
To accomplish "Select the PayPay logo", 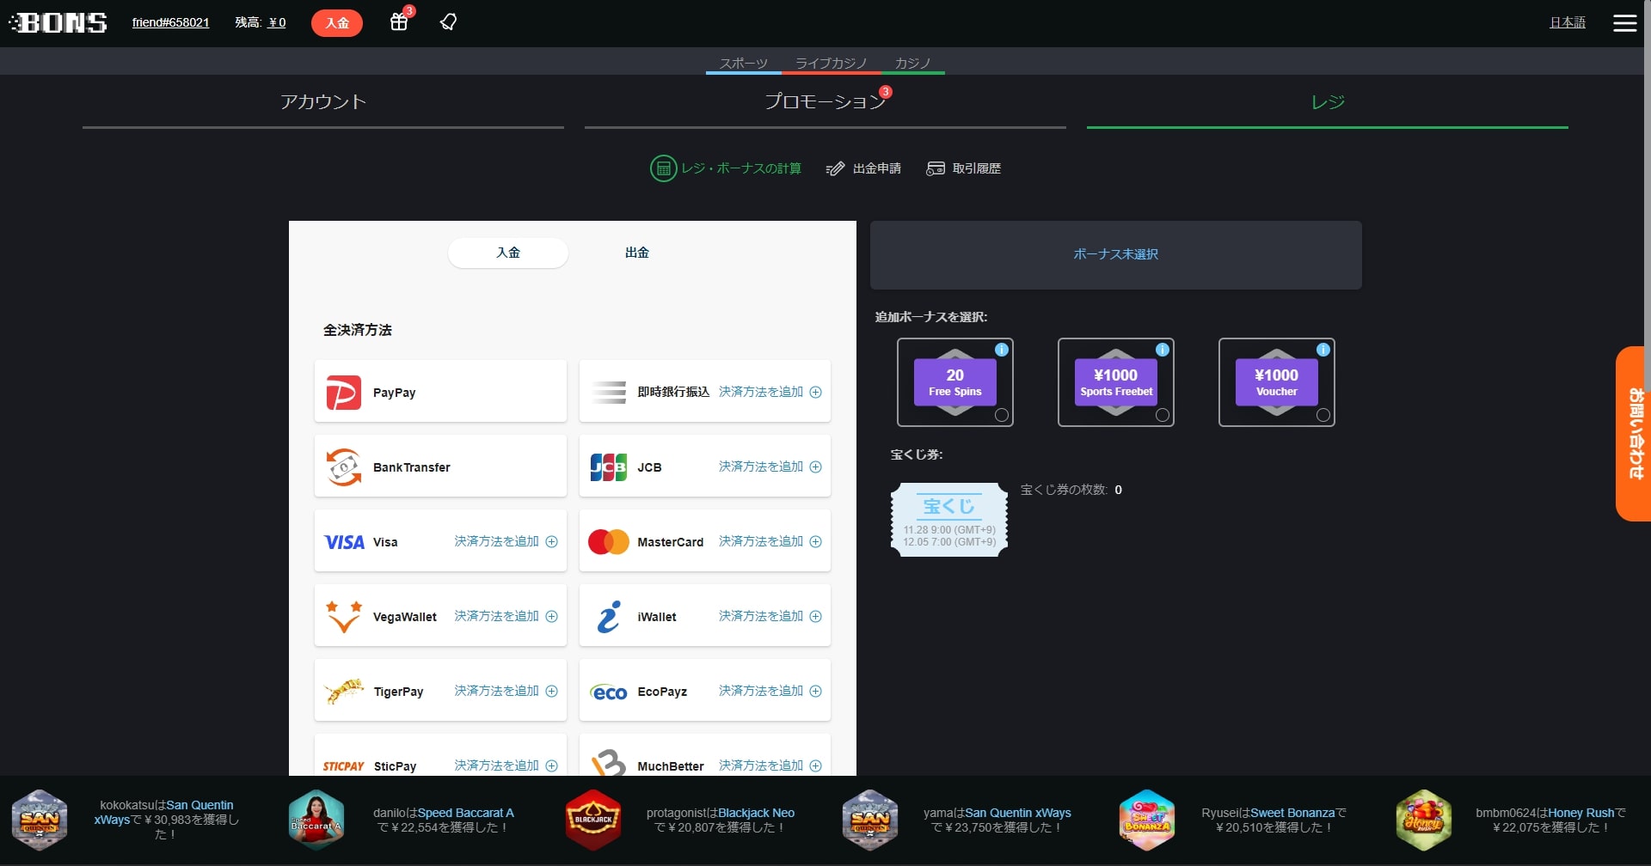I will pos(344,392).
